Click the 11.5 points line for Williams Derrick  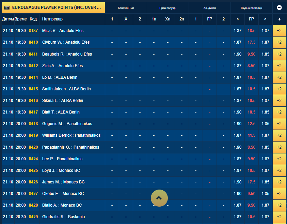click(252, 135)
